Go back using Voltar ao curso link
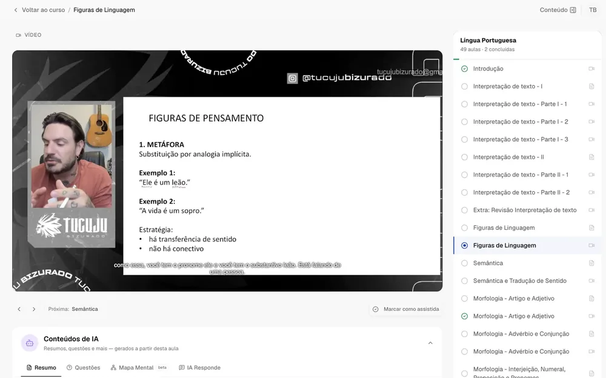Viewport: 606px width, 378px height. pos(43,10)
